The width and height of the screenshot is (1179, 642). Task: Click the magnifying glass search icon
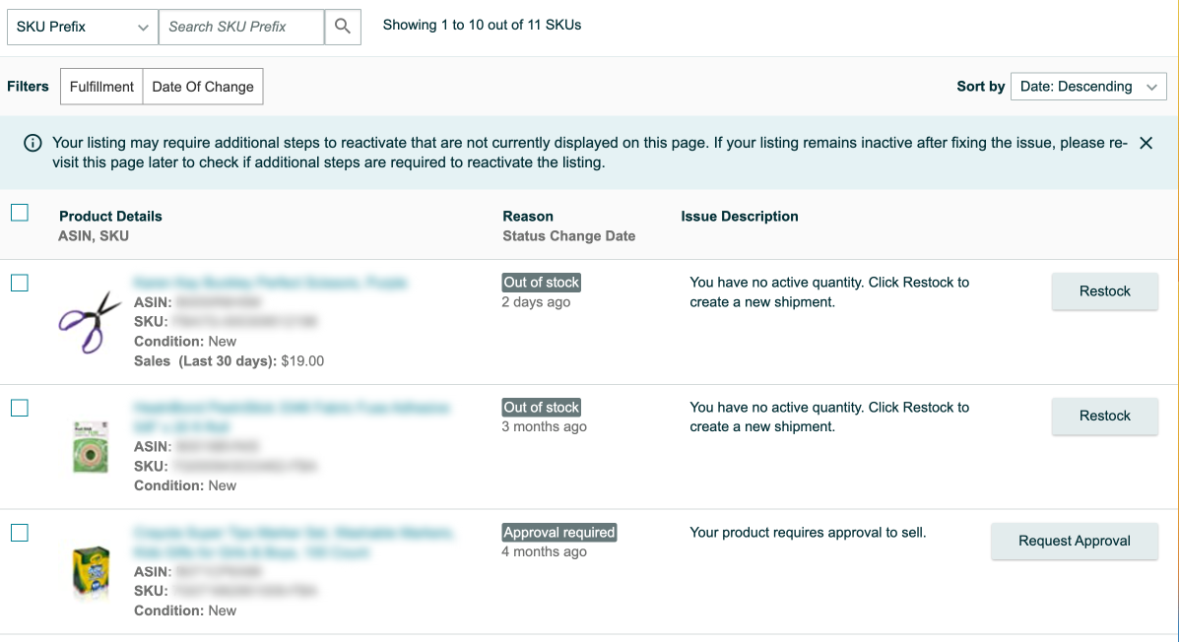coord(342,27)
